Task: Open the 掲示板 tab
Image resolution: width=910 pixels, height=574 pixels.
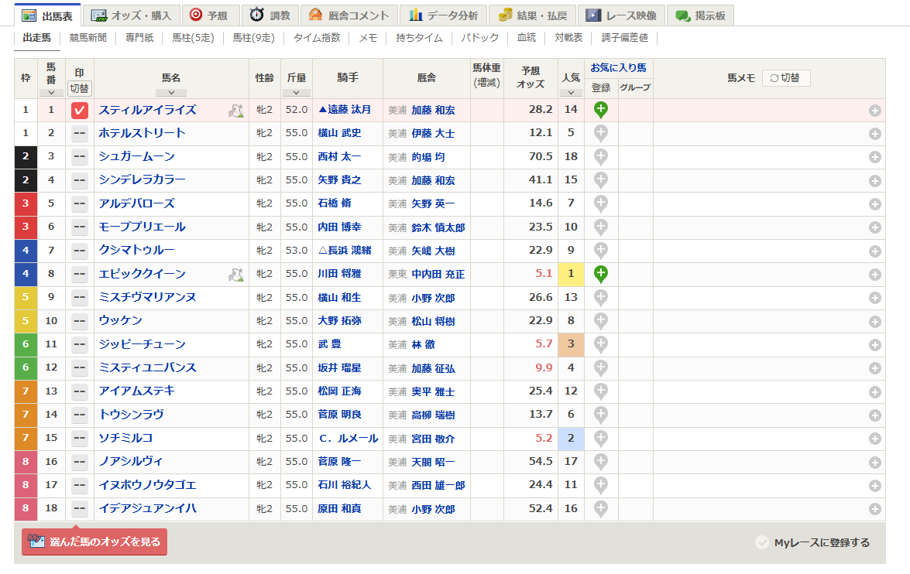Action: [700, 15]
